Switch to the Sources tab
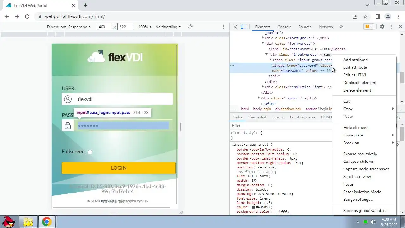 click(x=305, y=27)
